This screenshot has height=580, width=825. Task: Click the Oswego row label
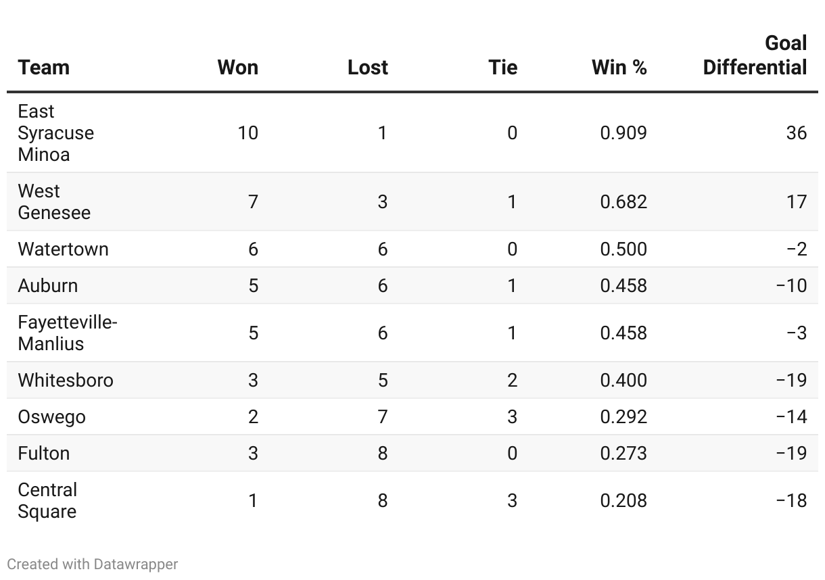click(52, 416)
